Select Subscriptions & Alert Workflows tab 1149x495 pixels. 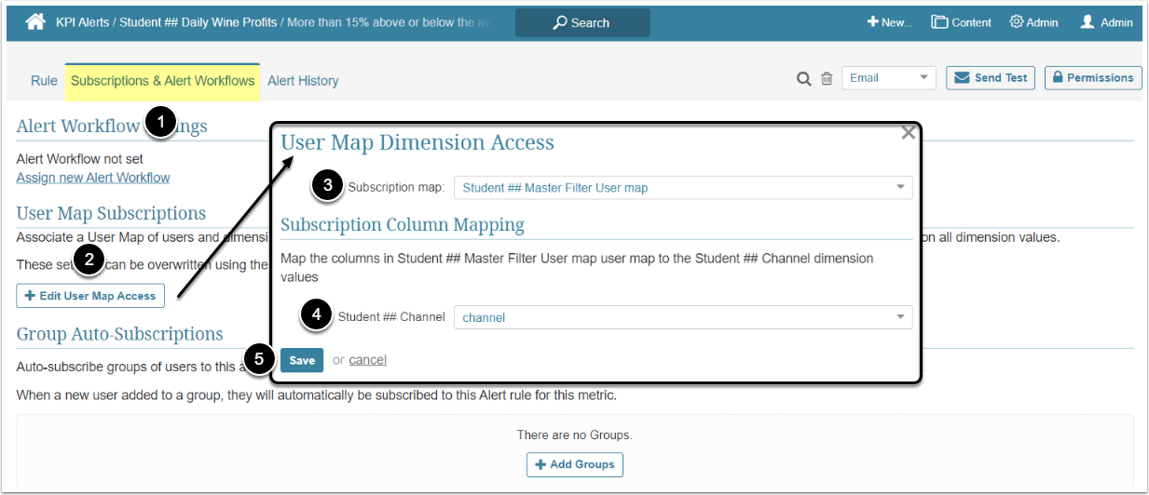163,81
